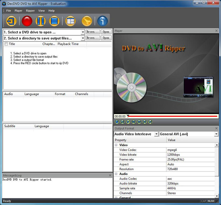Click the Subtitle column header

18,126
